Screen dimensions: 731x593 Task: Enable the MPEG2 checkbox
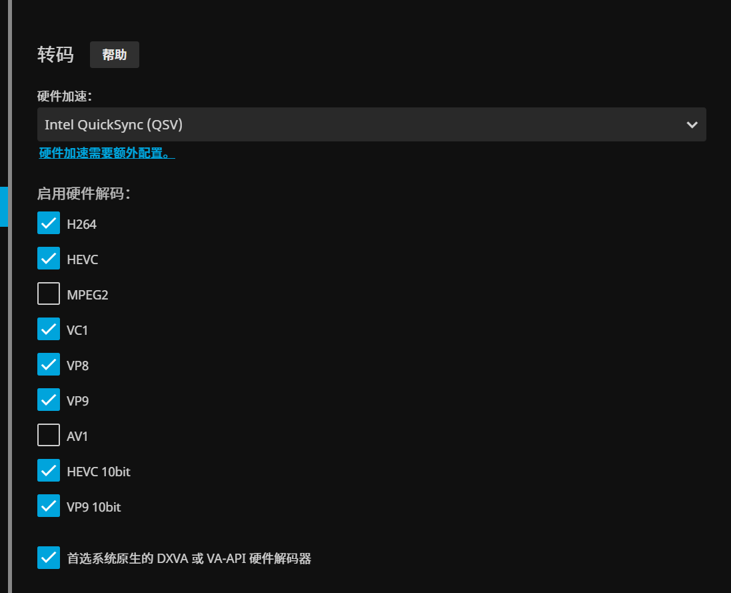tap(49, 294)
